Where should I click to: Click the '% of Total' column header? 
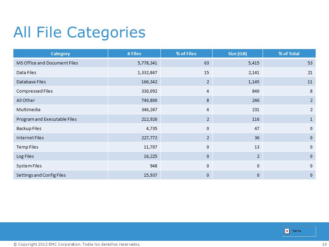[x=289, y=54]
